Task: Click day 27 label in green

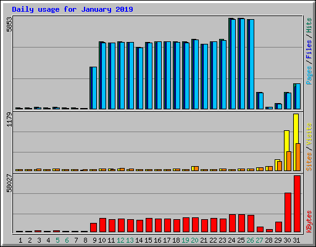Action: point(259,240)
